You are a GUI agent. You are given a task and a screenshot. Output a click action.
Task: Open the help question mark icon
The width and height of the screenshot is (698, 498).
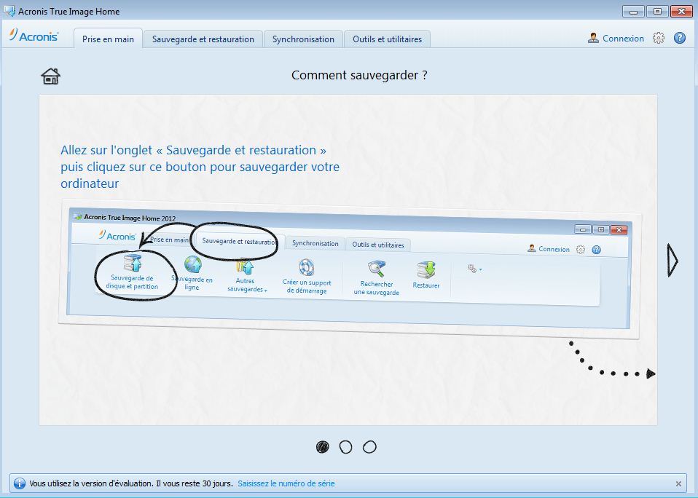[679, 39]
